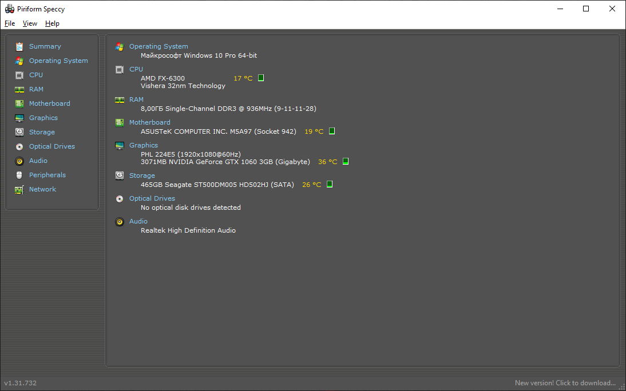This screenshot has width=626, height=391.
Task: Show the Optical Drives sidebar section
Action: point(52,146)
